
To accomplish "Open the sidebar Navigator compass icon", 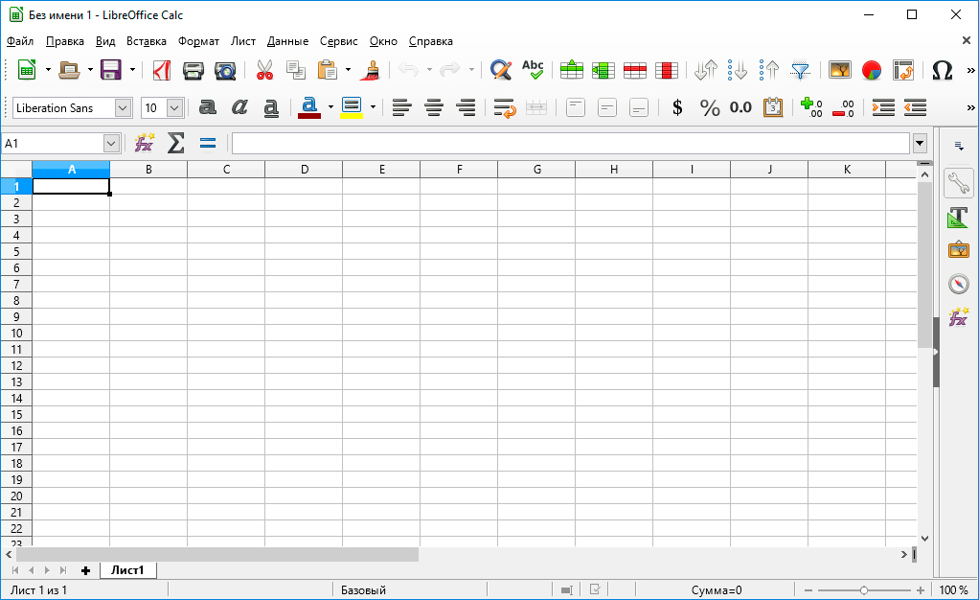I will click(x=958, y=284).
